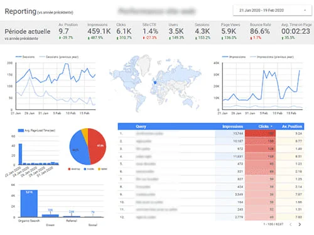Click the Reporting title text
This screenshot has width=314, height=235.
coord(21,11)
